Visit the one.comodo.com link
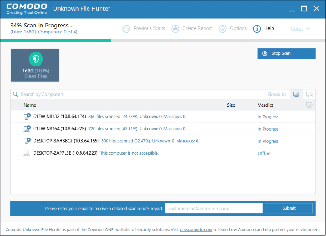 pos(196,230)
